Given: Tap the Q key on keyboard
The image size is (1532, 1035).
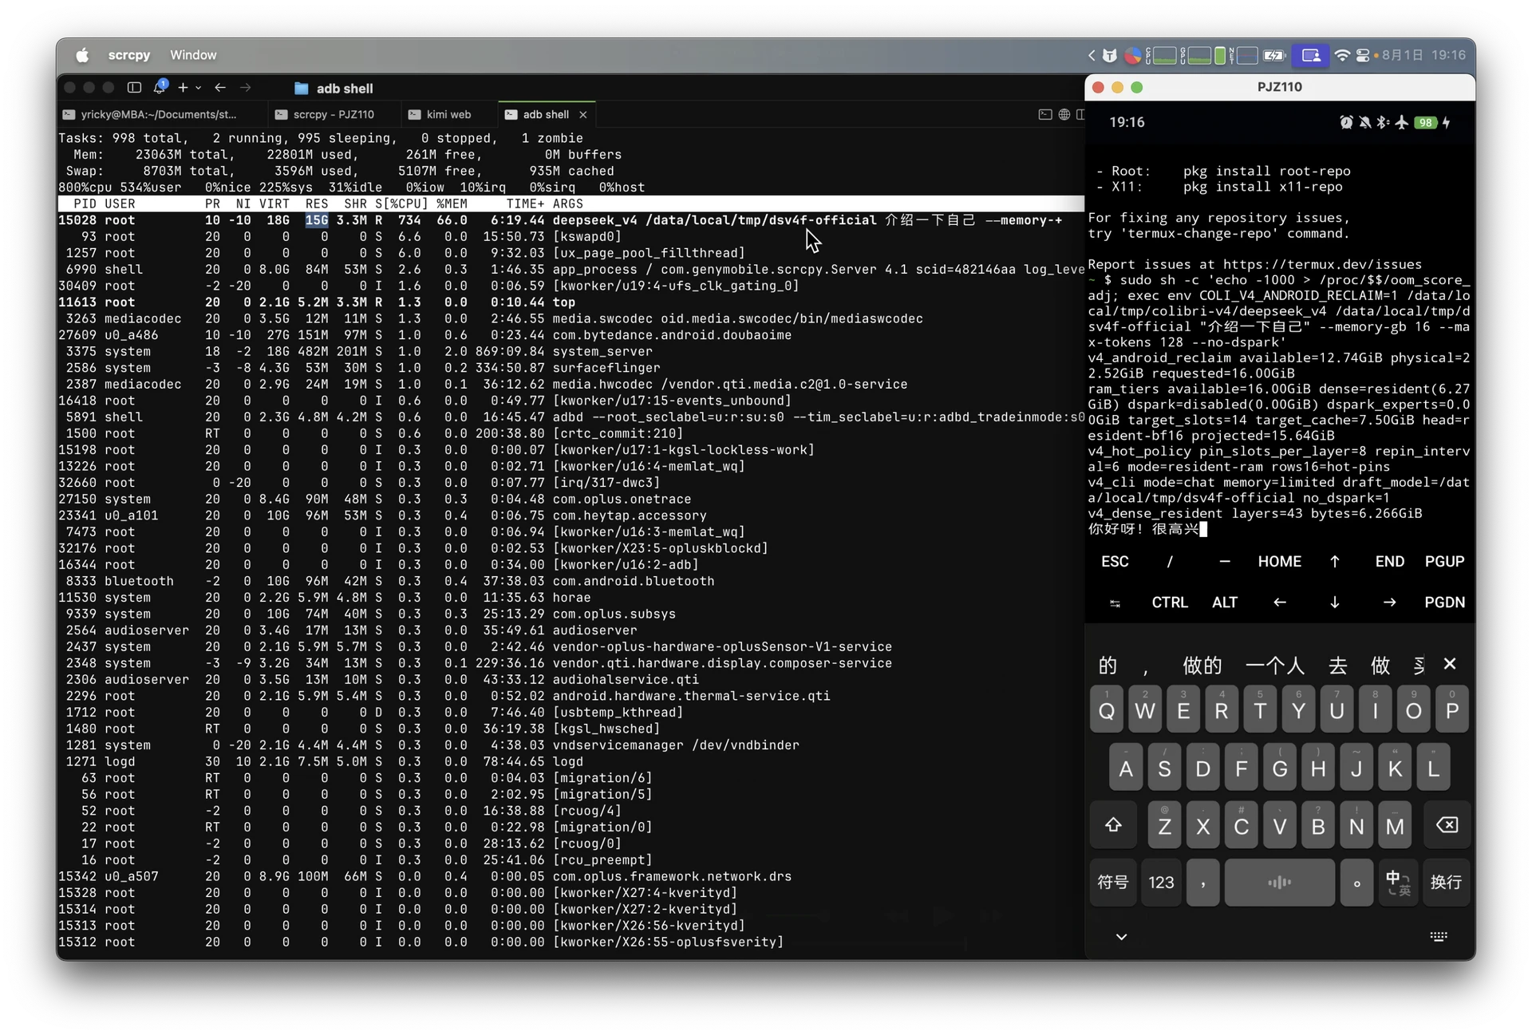Looking at the screenshot, I should [x=1106, y=709].
